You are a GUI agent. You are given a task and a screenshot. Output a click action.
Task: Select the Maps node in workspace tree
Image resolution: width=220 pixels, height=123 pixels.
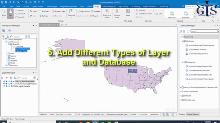[x=12, y=54]
